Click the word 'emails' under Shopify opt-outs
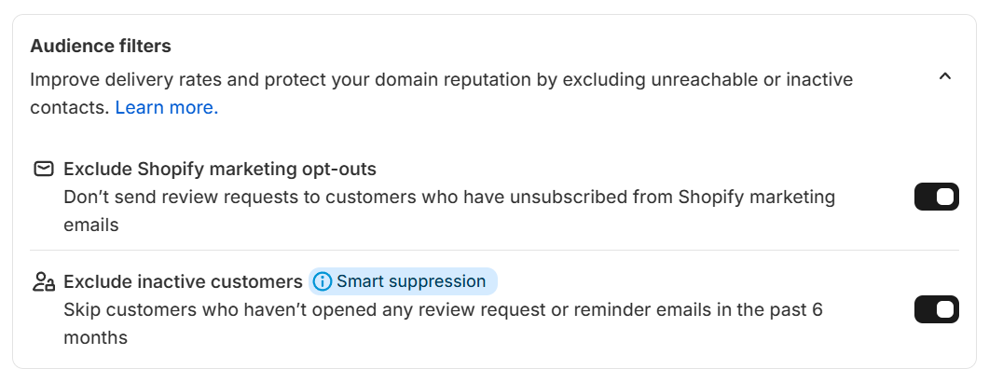The image size is (989, 382). tap(91, 225)
